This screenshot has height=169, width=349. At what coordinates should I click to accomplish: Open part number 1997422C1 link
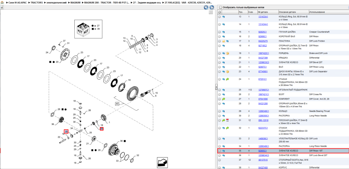coord(263,53)
